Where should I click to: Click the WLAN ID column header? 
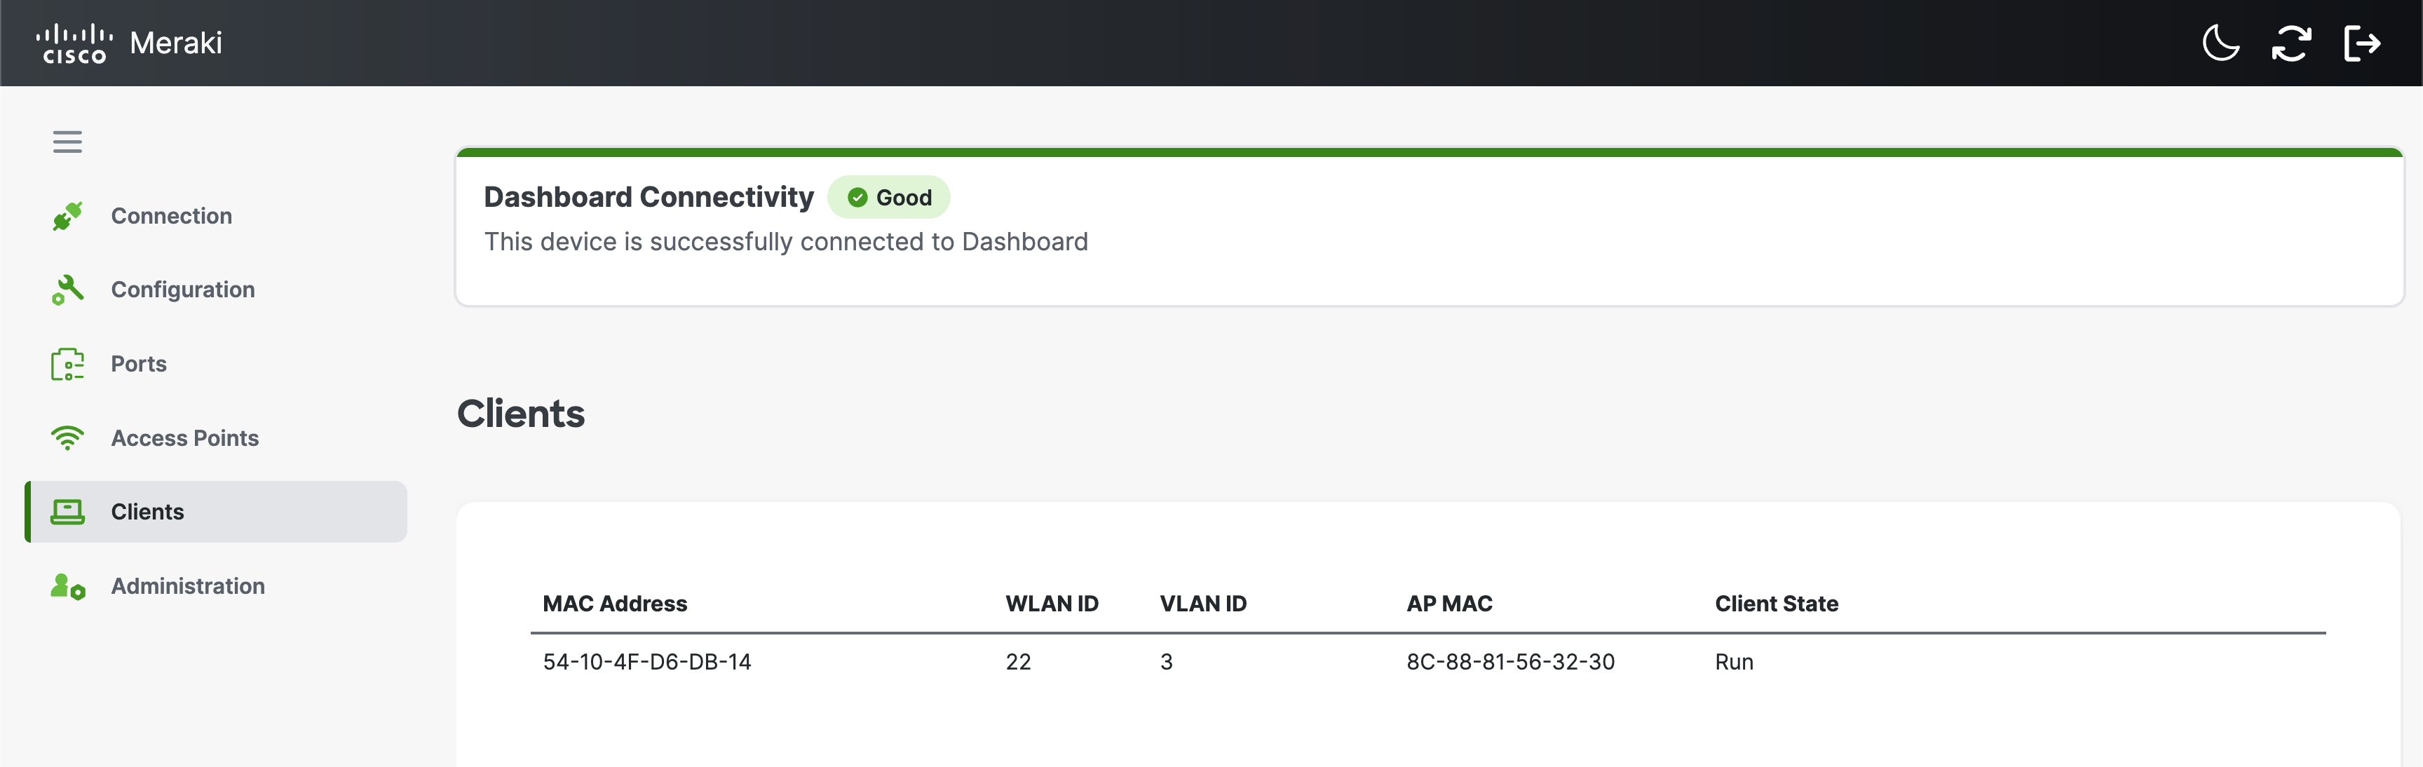point(1052,603)
